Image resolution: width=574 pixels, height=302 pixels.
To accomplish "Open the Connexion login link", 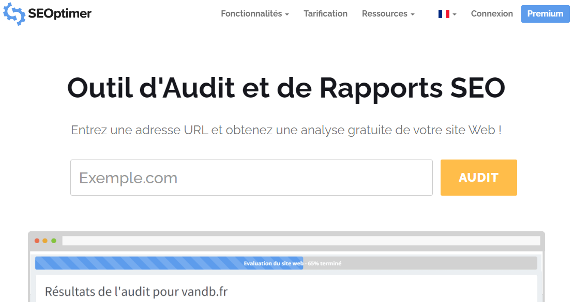I will 492,14.
